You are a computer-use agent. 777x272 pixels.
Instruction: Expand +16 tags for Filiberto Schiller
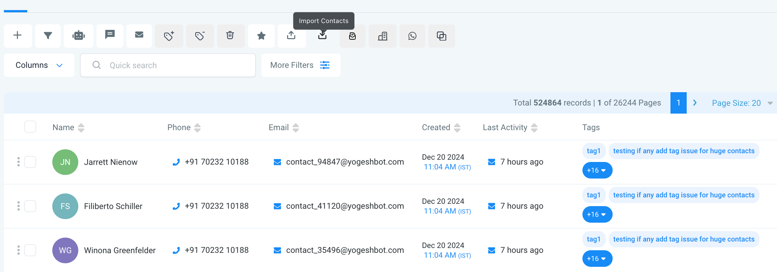coord(597,214)
